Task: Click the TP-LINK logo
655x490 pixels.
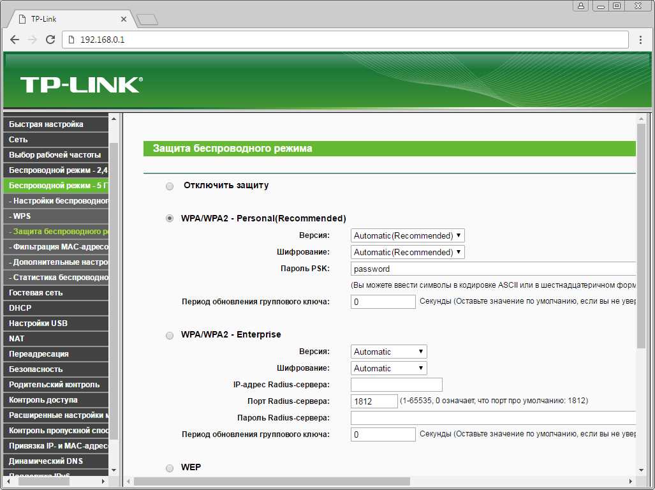Action: pyautogui.click(x=82, y=84)
